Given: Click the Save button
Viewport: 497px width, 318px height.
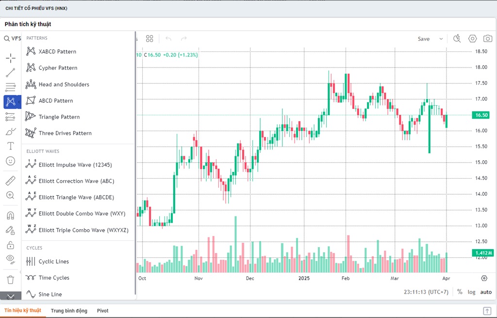Looking at the screenshot, I should (423, 39).
